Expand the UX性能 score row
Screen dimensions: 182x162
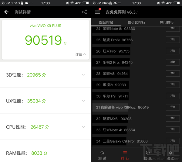[83, 101]
